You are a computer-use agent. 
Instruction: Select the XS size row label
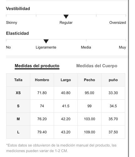click(18, 93)
